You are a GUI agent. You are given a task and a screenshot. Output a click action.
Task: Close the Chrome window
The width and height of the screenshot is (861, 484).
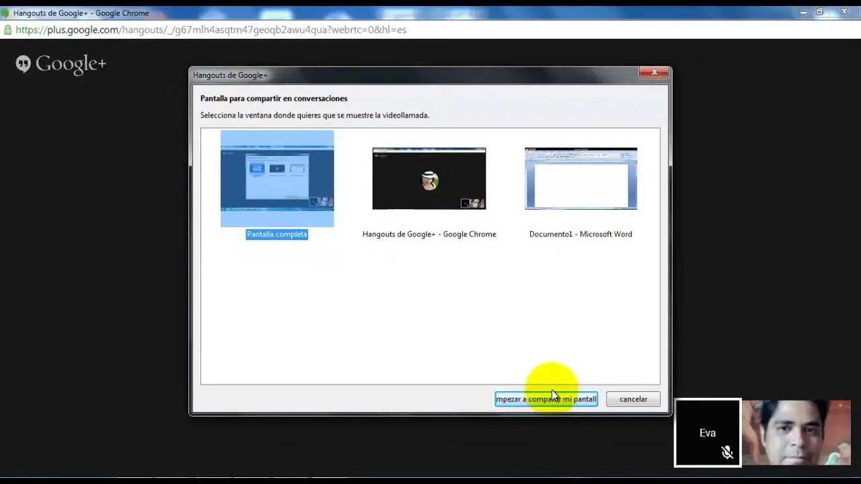pyautogui.click(x=844, y=12)
